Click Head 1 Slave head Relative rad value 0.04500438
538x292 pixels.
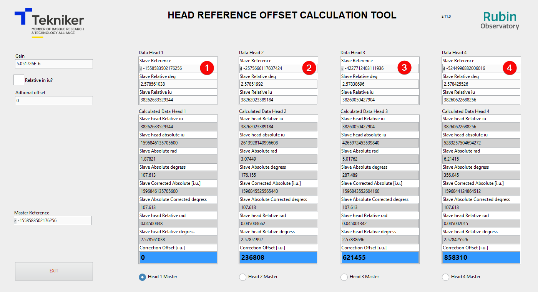tap(178, 224)
